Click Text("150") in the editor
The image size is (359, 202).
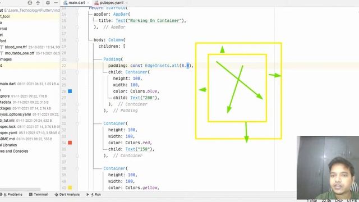139,149
